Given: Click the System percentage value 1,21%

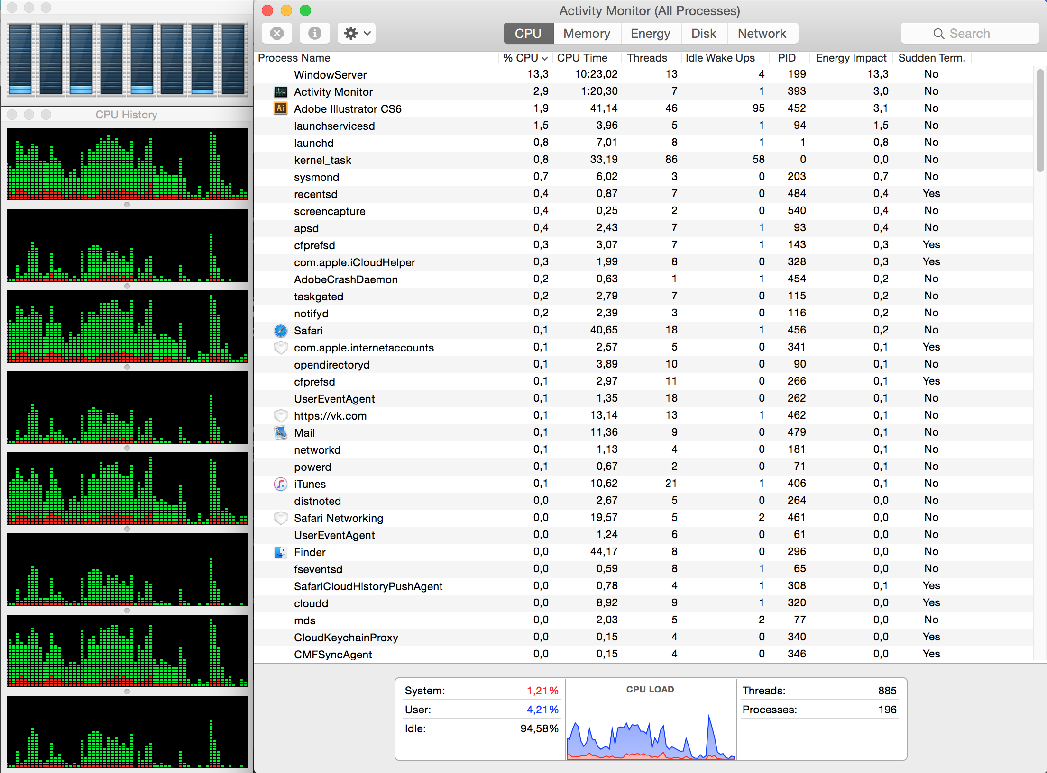Looking at the screenshot, I should 542,691.
